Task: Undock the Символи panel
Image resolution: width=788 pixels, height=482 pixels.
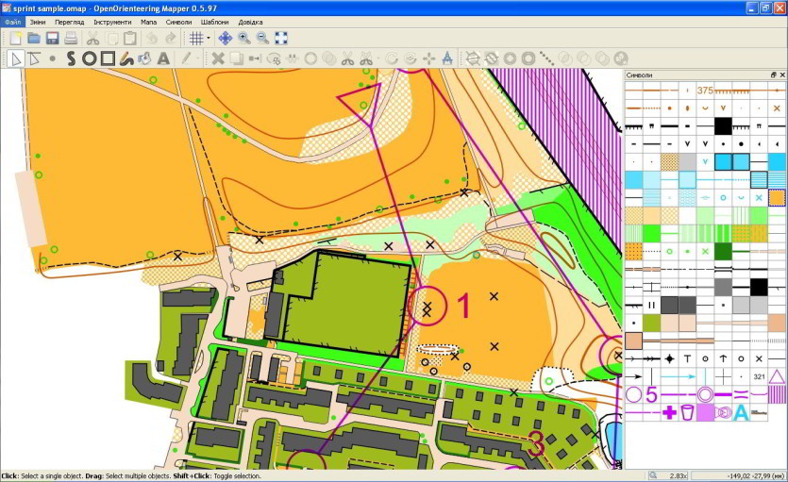Action: pyautogui.click(x=774, y=75)
